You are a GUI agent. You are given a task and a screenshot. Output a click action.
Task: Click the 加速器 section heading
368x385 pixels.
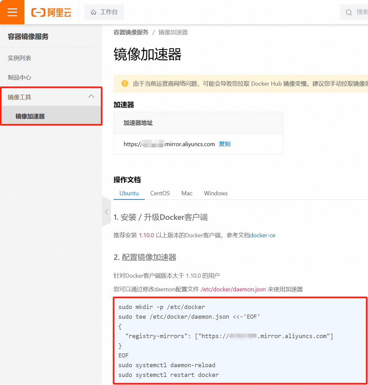tap(124, 105)
